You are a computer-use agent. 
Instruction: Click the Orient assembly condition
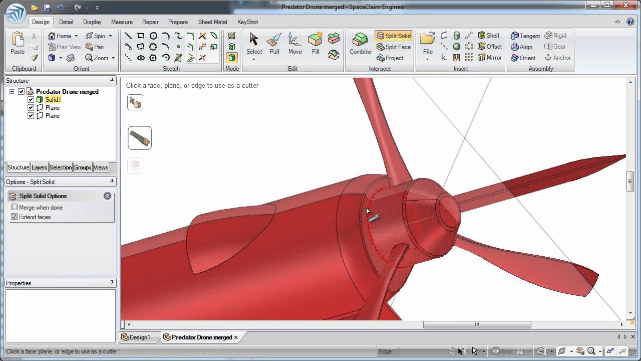[x=523, y=58]
